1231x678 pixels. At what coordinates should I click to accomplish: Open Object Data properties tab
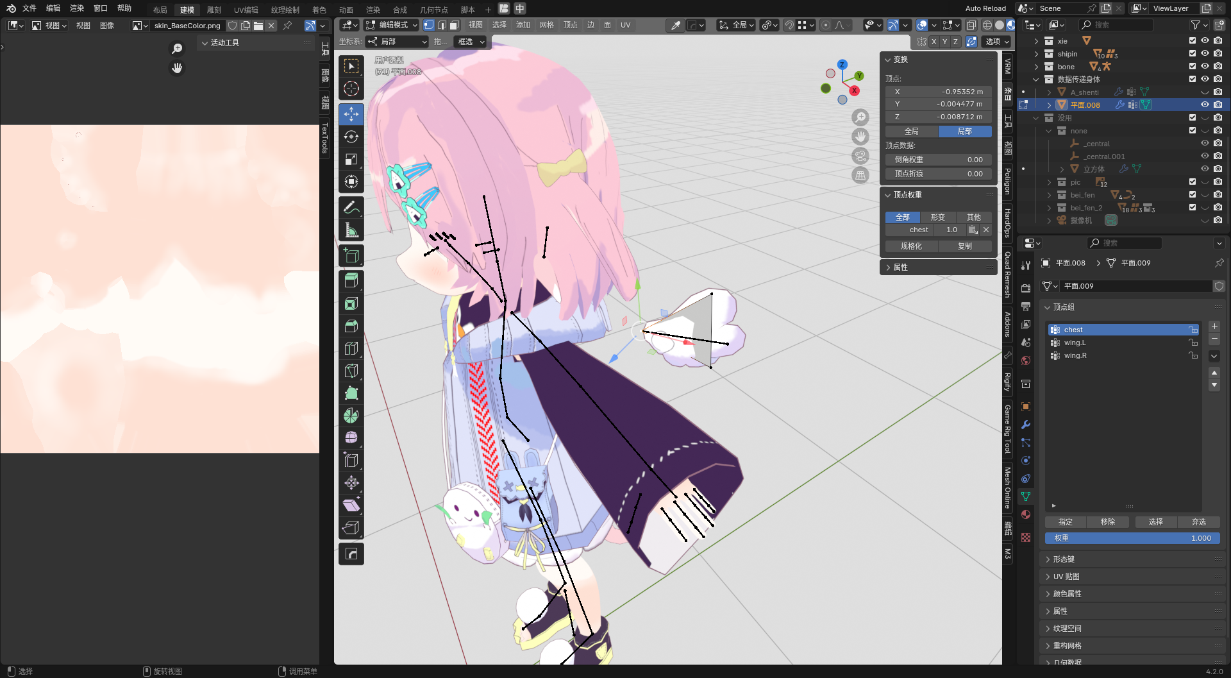point(1026,496)
